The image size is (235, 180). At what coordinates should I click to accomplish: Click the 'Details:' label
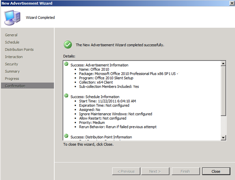click(x=69, y=56)
